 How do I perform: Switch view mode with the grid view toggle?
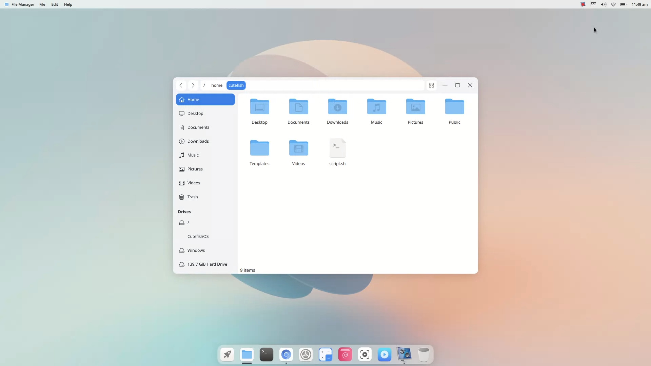coord(431,85)
